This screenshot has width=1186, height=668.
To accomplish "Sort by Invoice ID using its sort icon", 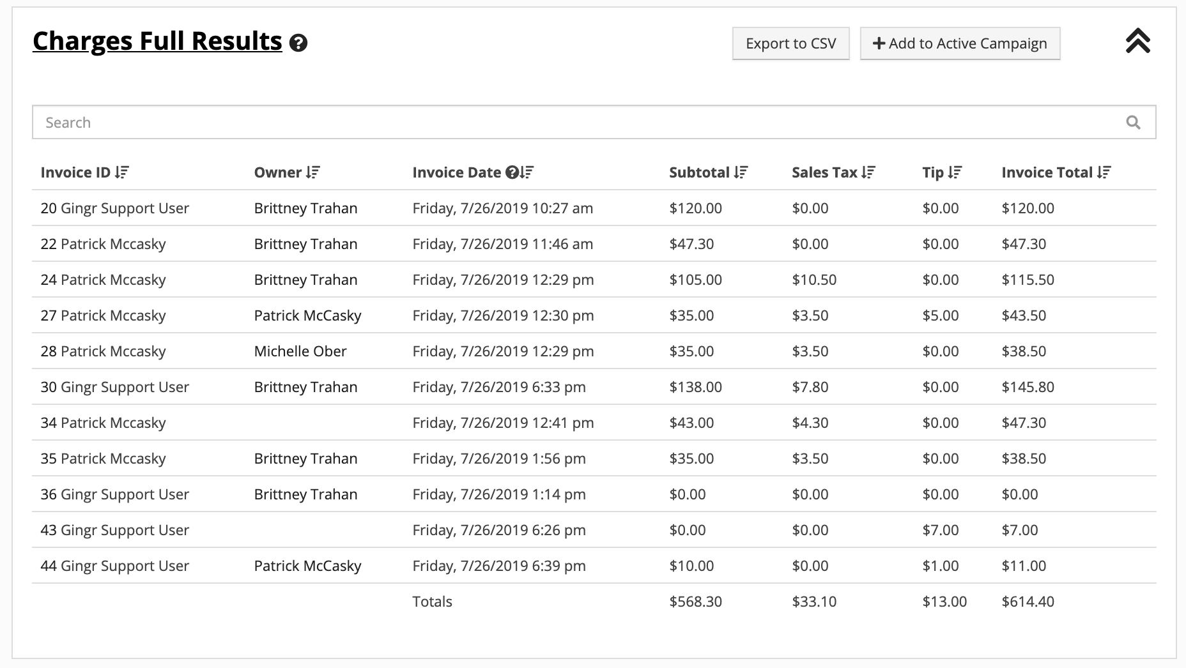I will [122, 172].
